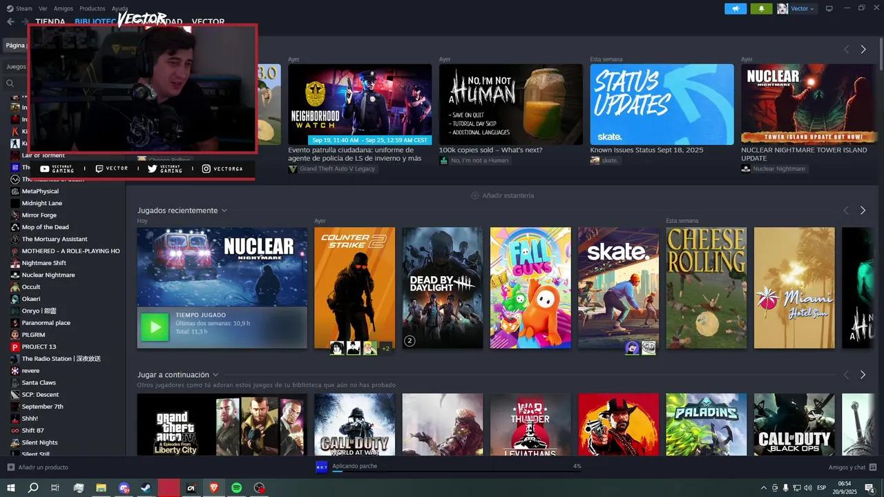Click the skate. source link

pos(605,160)
